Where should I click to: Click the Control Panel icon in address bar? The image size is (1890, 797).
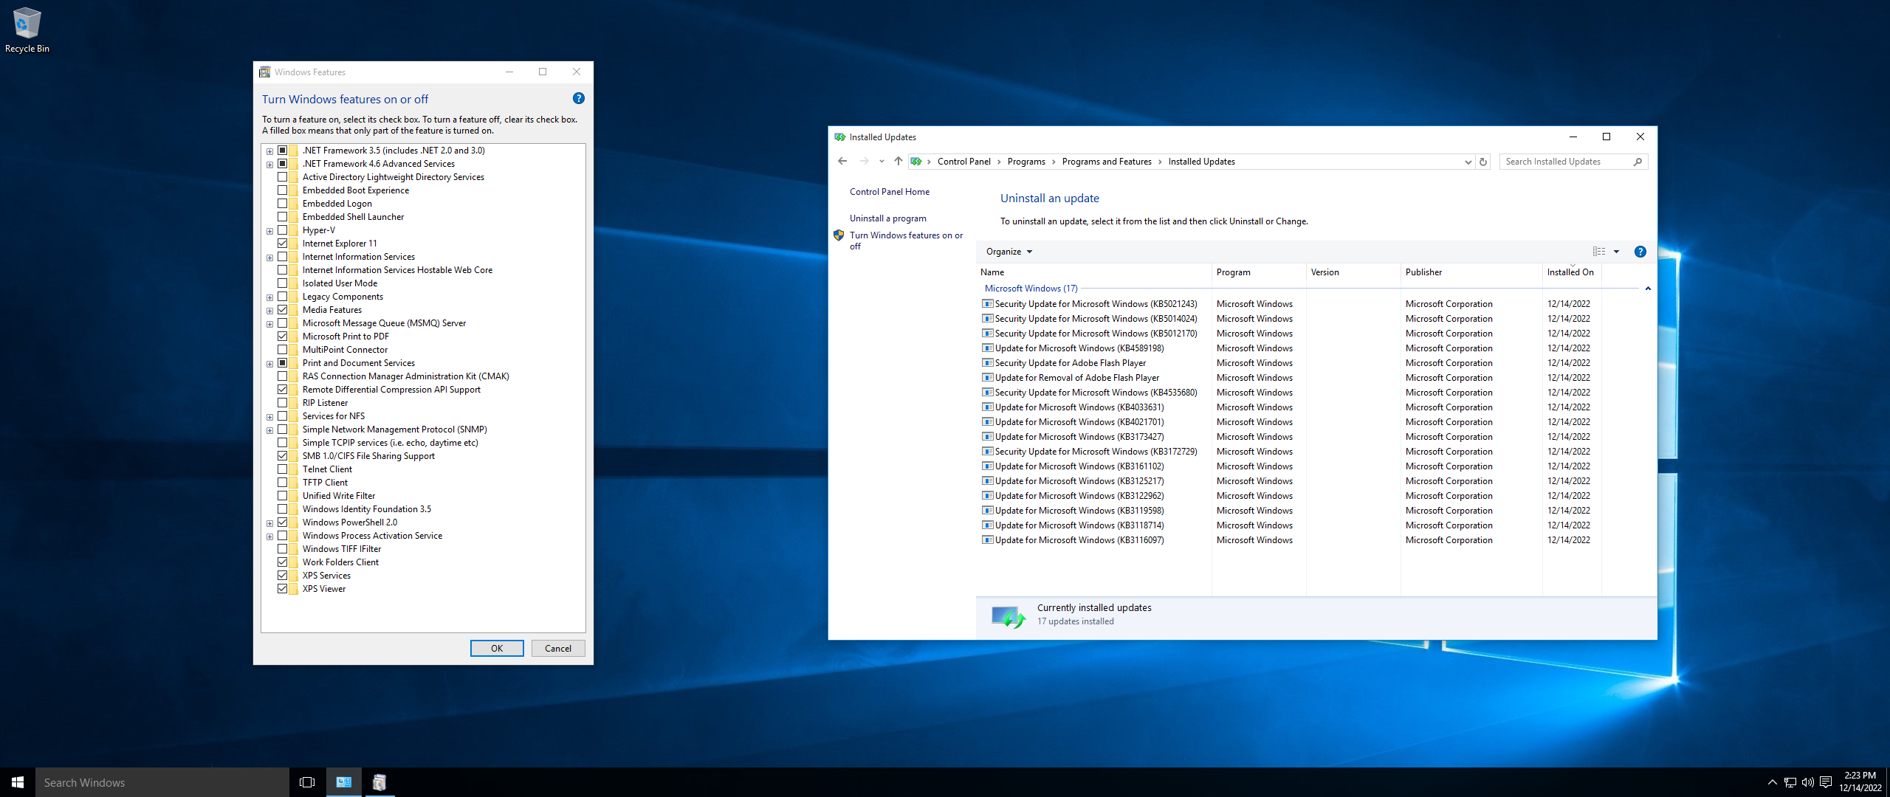click(x=916, y=162)
